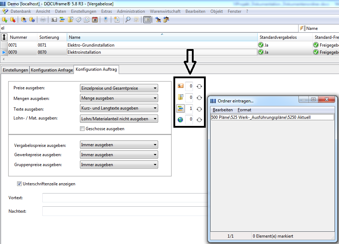
Task: Sort by Name column header
Action: (x=162, y=37)
